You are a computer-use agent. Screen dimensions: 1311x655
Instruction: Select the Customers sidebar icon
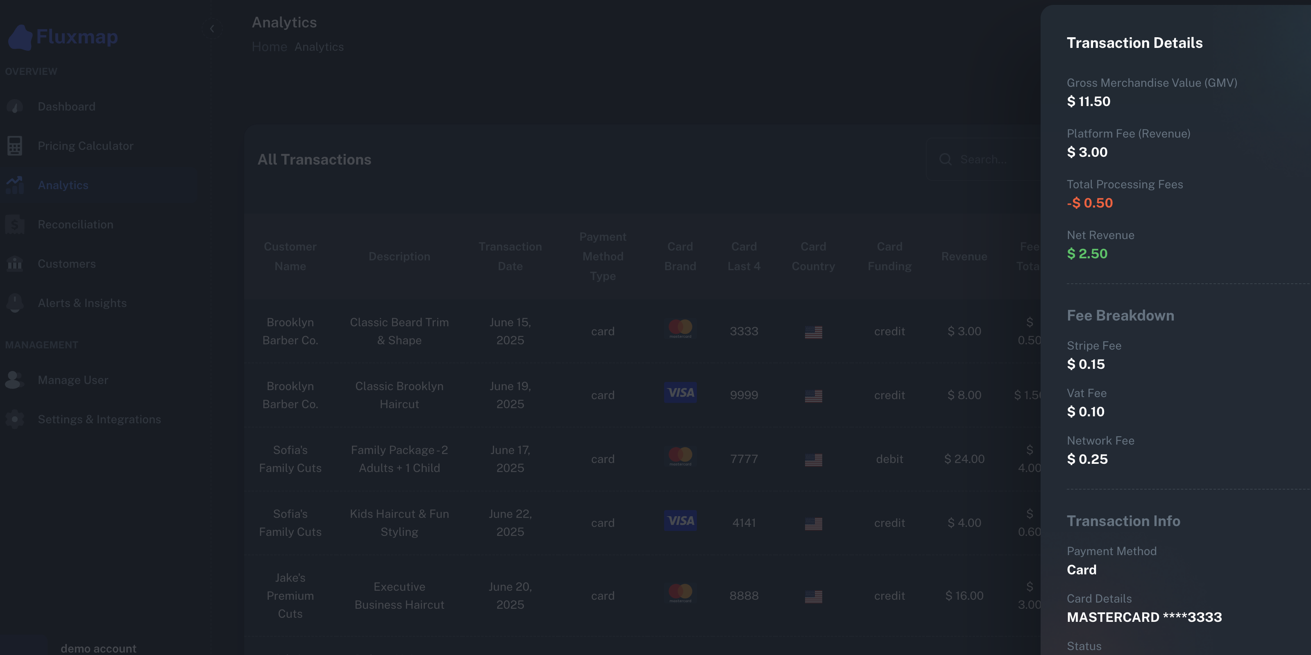pyautogui.click(x=15, y=263)
